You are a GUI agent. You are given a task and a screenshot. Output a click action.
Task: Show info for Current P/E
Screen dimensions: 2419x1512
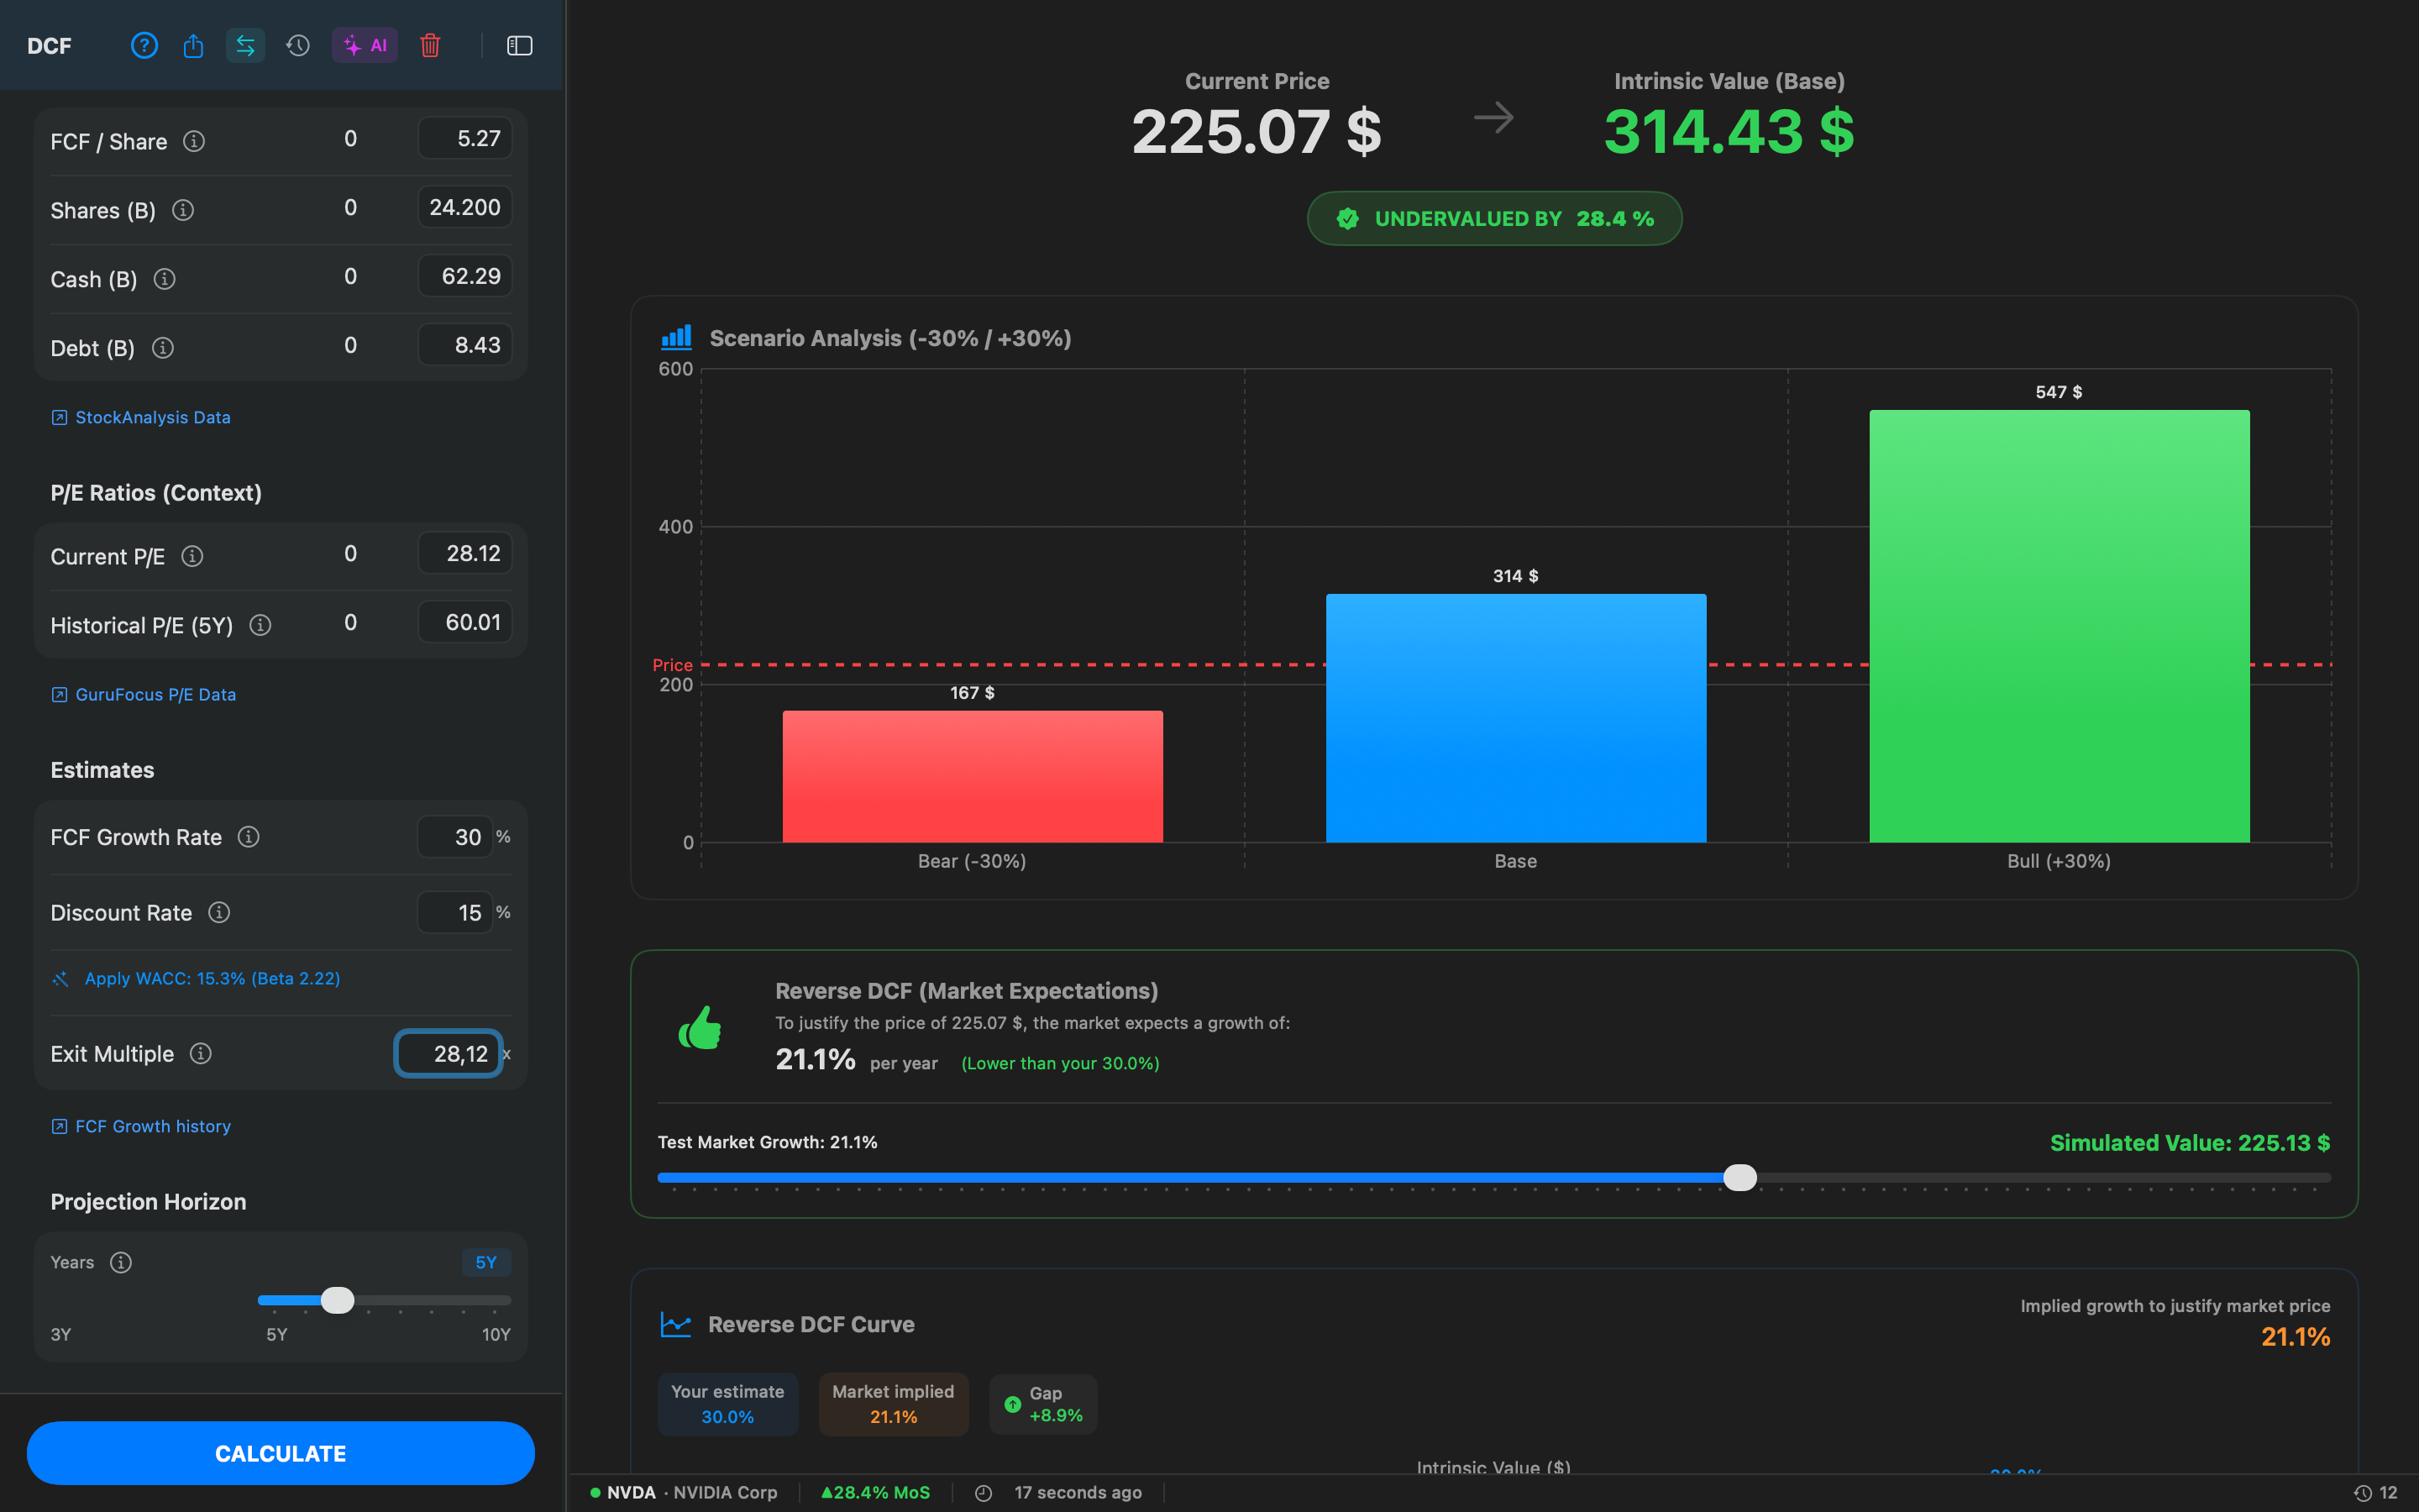[x=192, y=556]
